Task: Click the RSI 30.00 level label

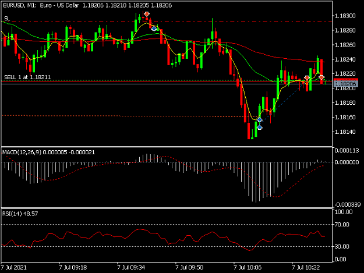Action: [342, 247]
